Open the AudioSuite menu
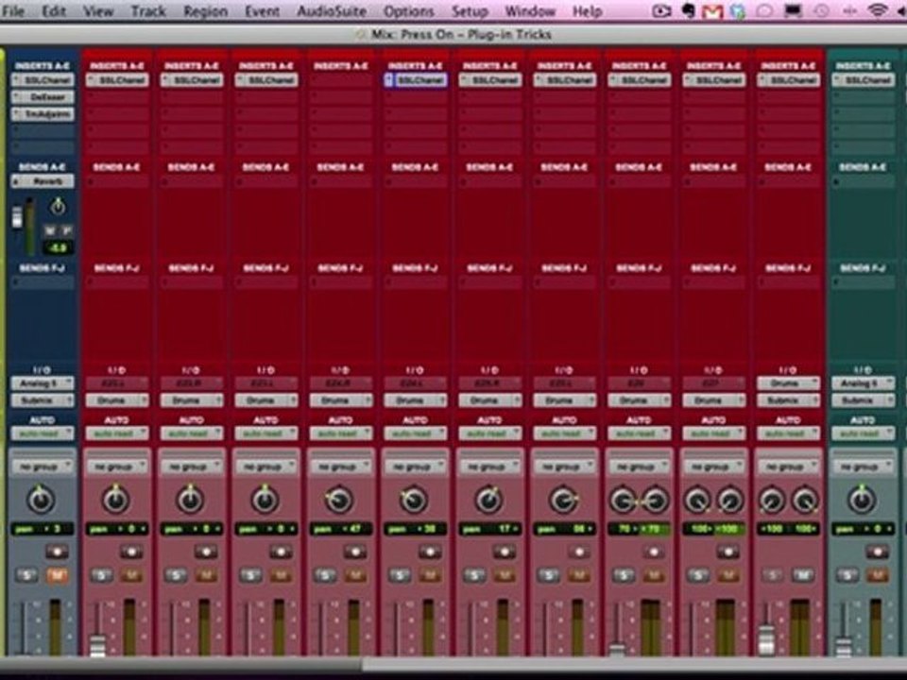The image size is (907, 680). coord(332,11)
